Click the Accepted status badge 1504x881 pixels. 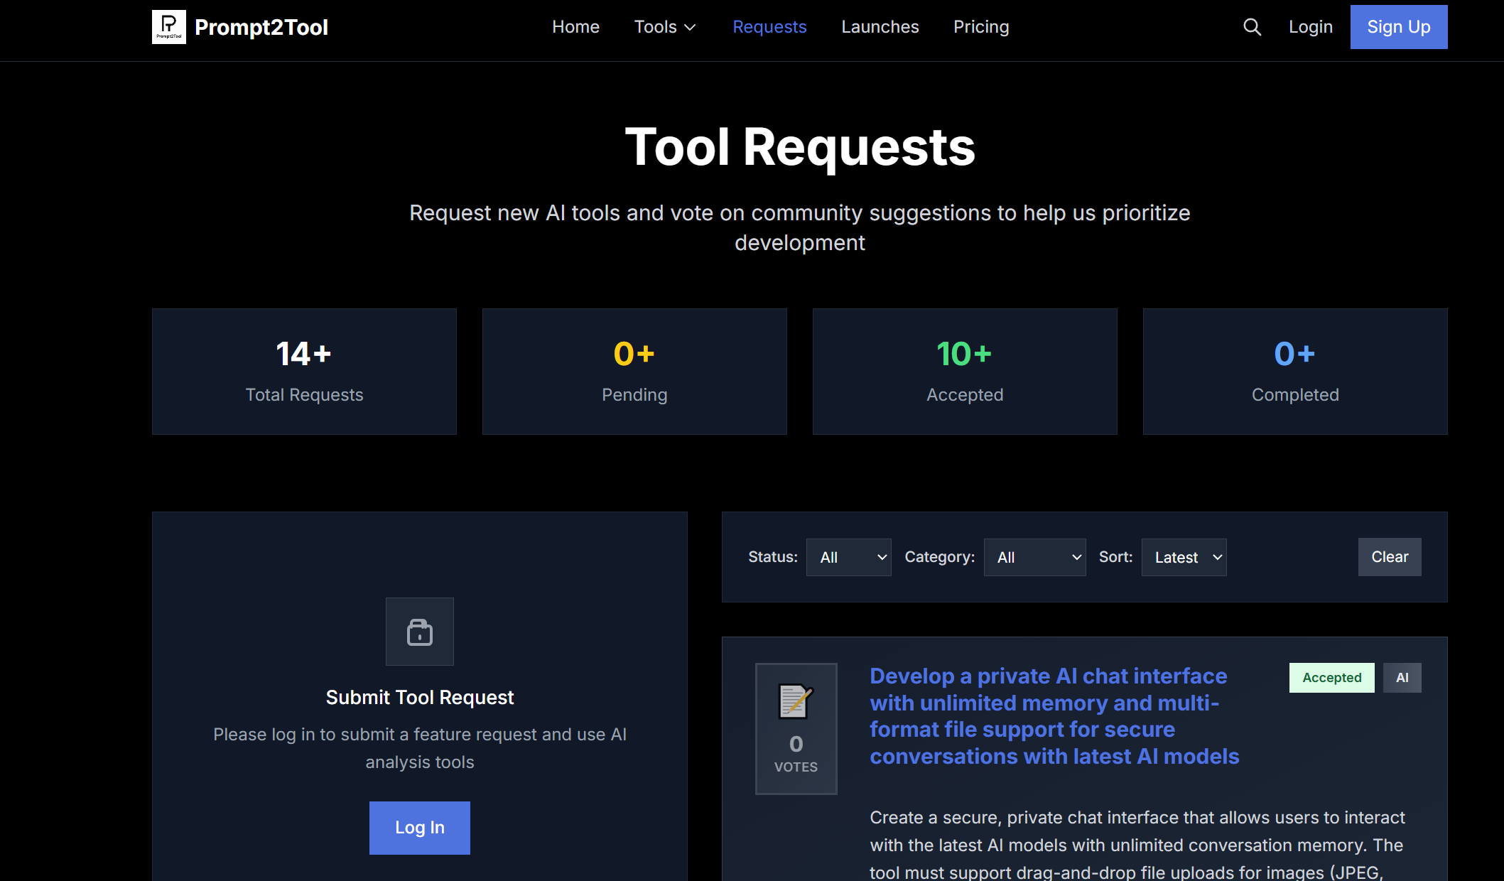pyautogui.click(x=1331, y=678)
